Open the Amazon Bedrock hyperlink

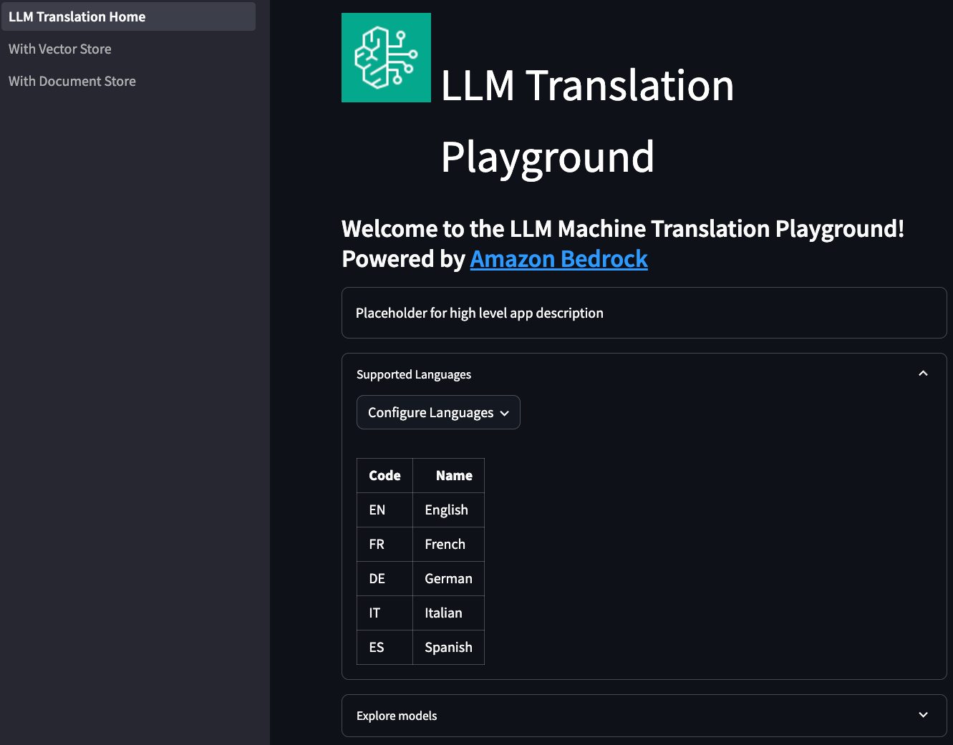coord(558,258)
